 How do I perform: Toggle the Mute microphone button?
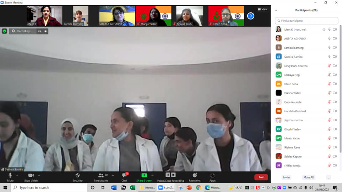10,175
